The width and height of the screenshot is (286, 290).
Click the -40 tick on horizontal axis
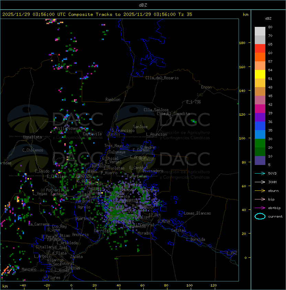[x=23, y=286]
